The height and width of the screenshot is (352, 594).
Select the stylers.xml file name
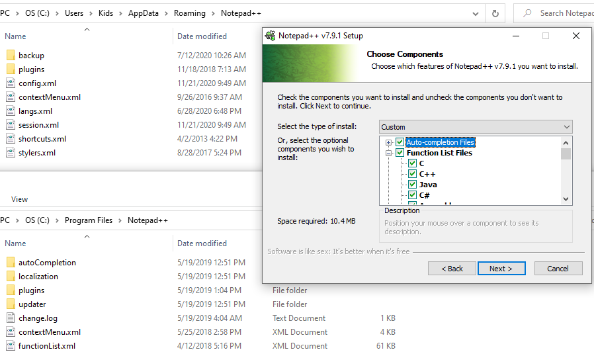pyautogui.click(x=37, y=153)
